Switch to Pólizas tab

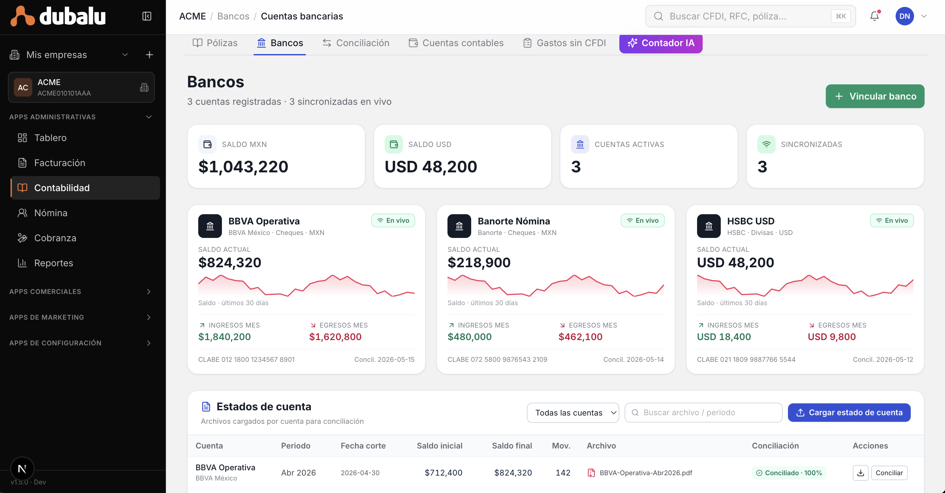[215, 43]
